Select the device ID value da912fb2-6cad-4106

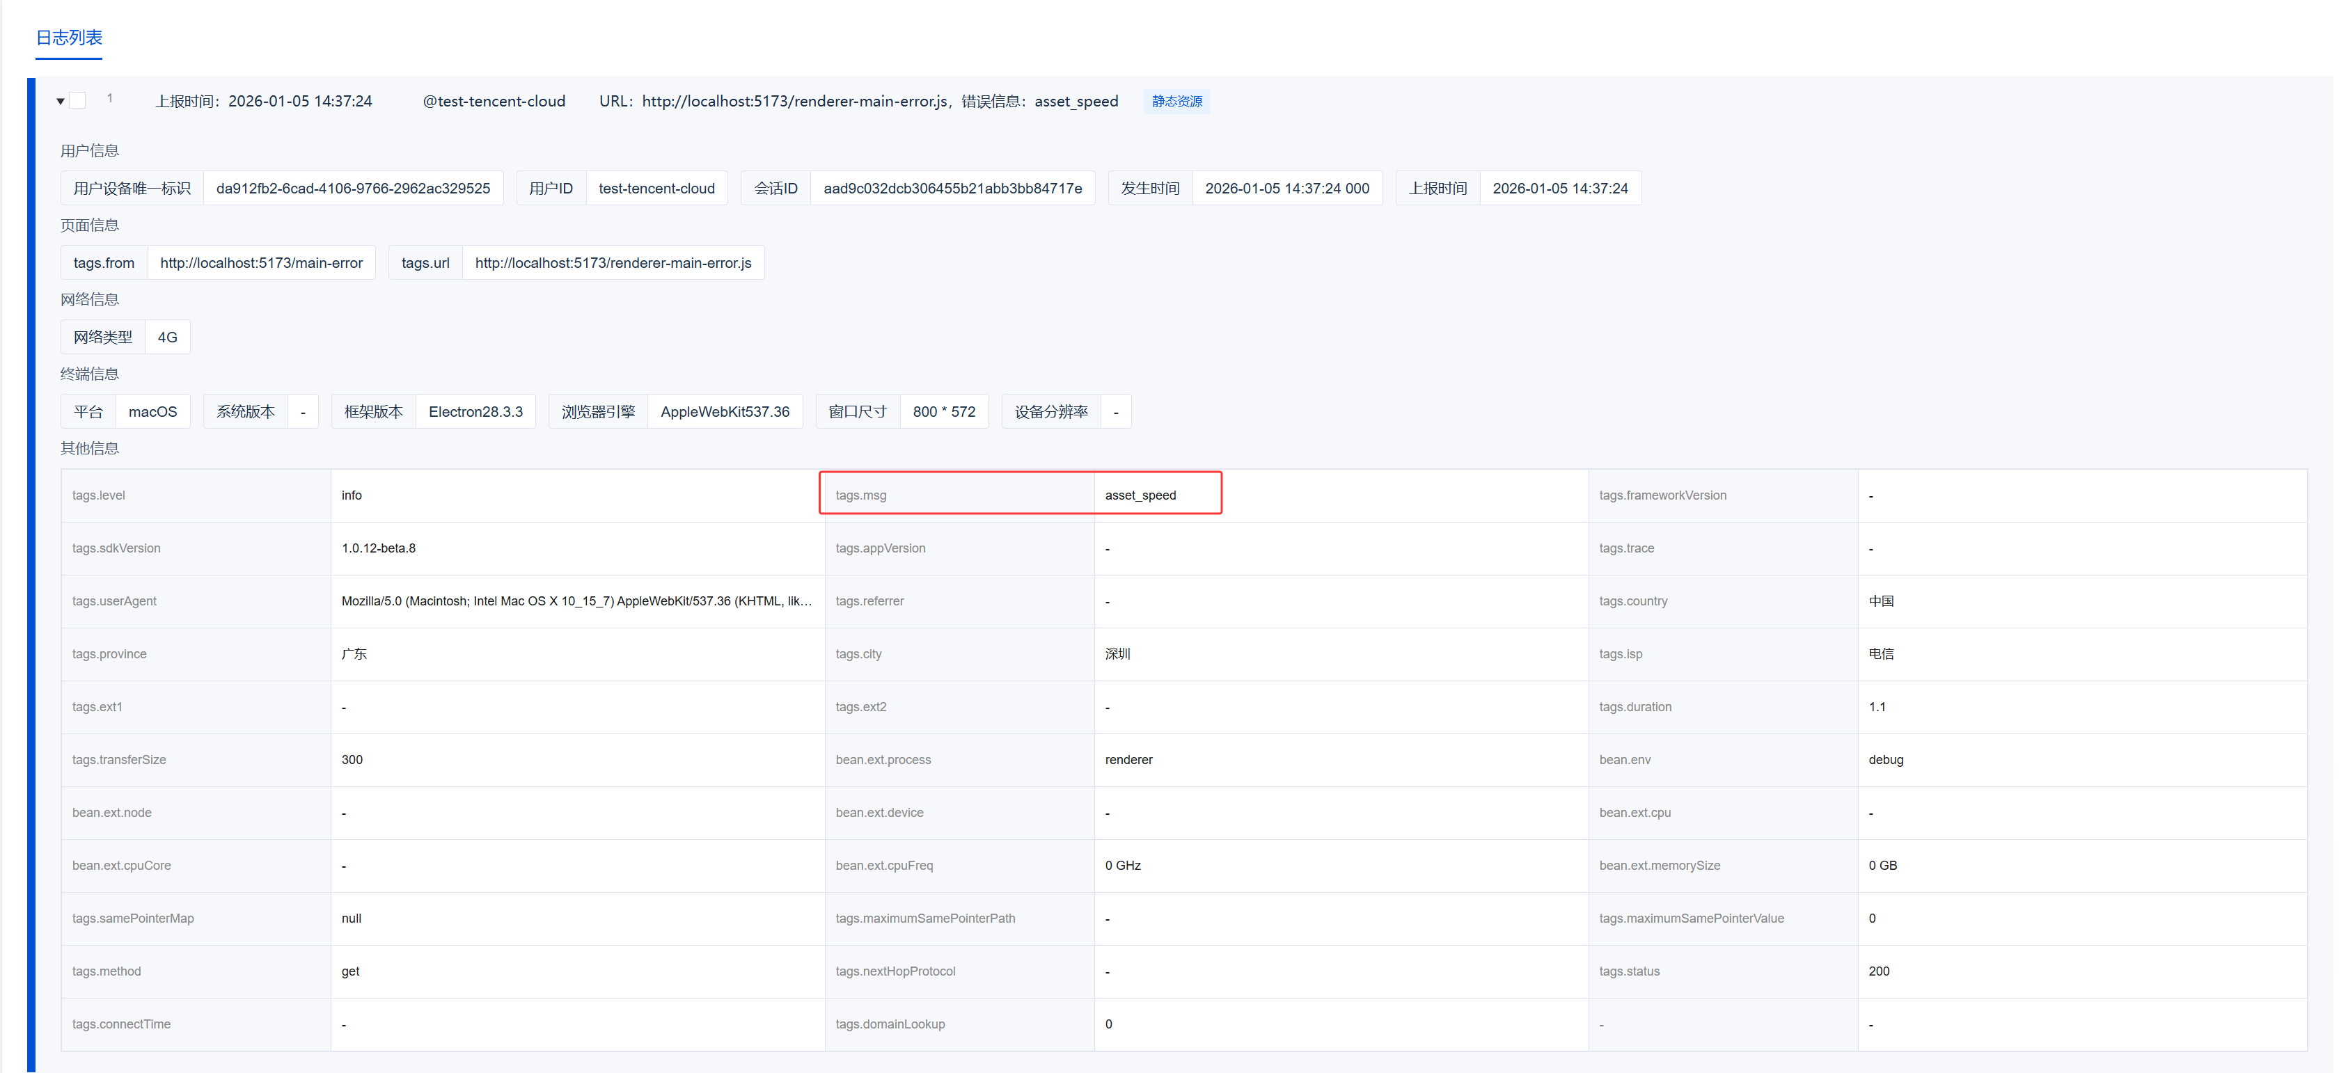point(352,189)
